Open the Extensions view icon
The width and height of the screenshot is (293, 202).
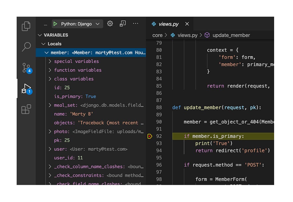26,109
